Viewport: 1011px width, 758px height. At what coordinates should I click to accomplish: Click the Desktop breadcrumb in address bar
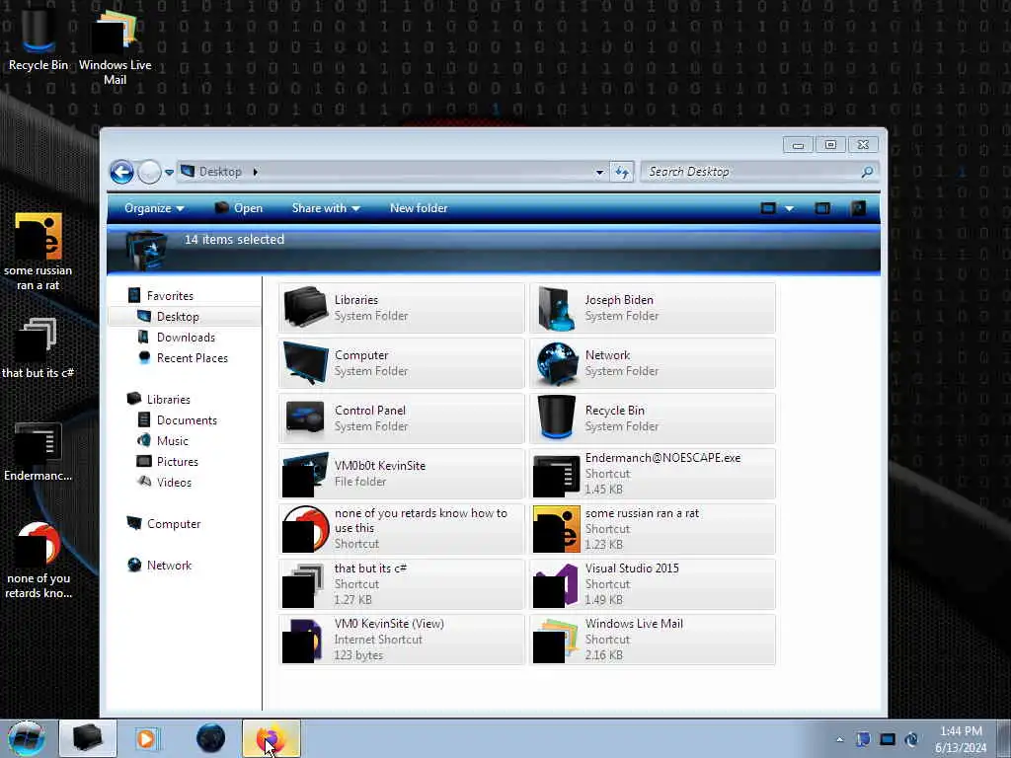[x=220, y=172]
